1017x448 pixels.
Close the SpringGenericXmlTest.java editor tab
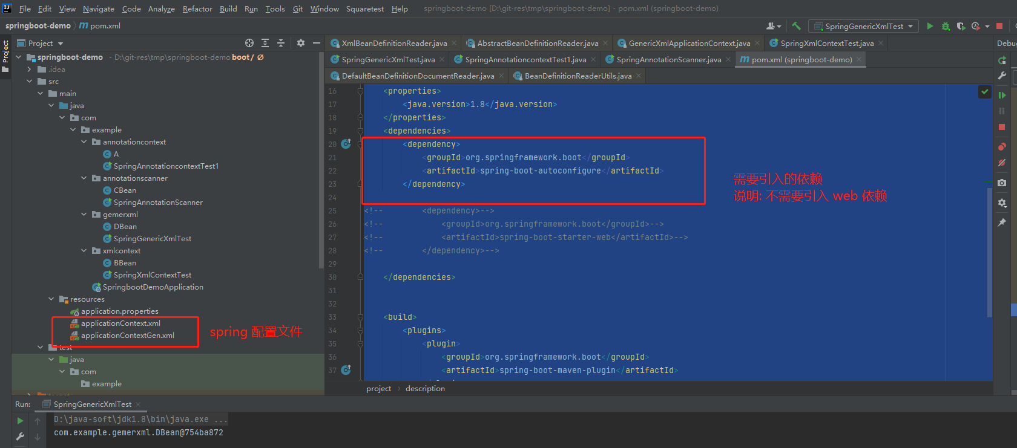pyautogui.click(x=442, y=59)
